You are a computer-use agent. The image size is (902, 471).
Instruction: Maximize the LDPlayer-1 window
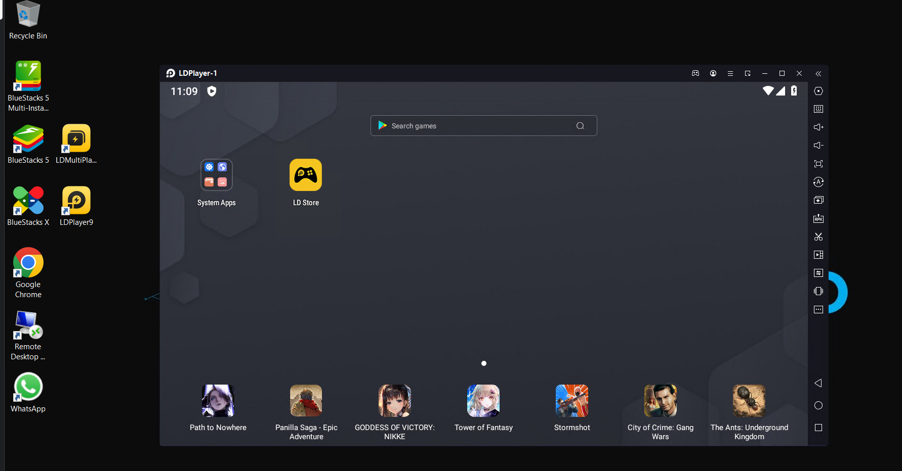(x=782, y=73)
